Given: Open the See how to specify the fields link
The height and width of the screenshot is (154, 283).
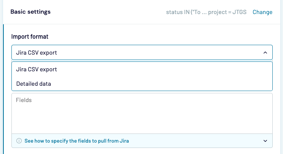Looking at the screenshot, I should click(76, 141).
